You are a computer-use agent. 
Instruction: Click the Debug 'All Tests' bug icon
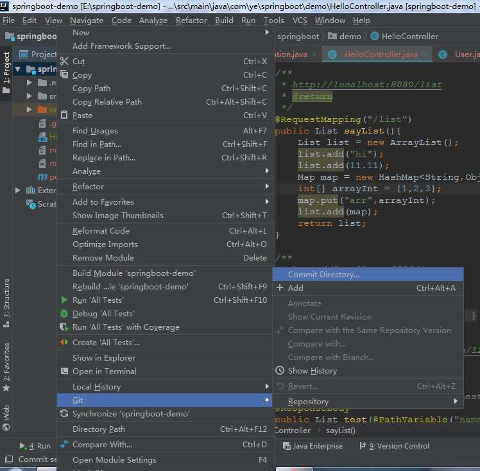point(64,313)
